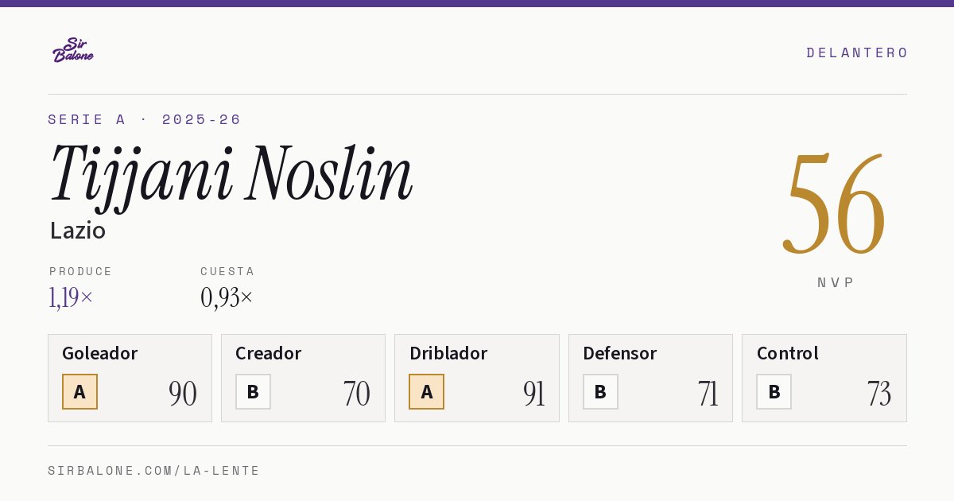Screen dimensions: 954x501
Task: Select the A grade badge under Driblador
Action: click(426, 391)
